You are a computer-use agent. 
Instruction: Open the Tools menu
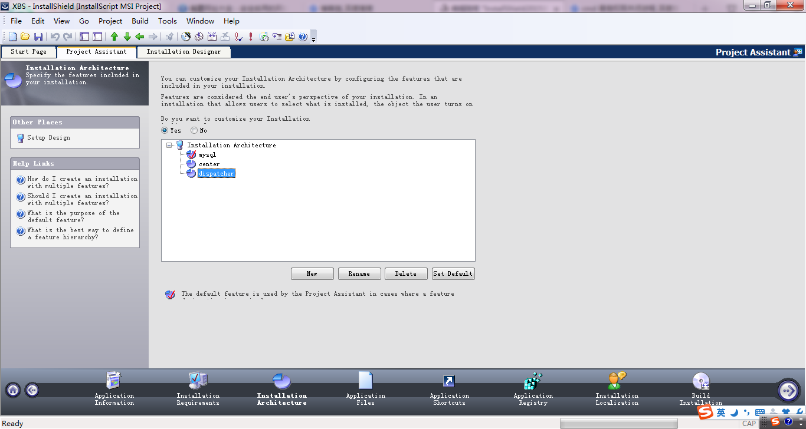(x=168, y=21)
